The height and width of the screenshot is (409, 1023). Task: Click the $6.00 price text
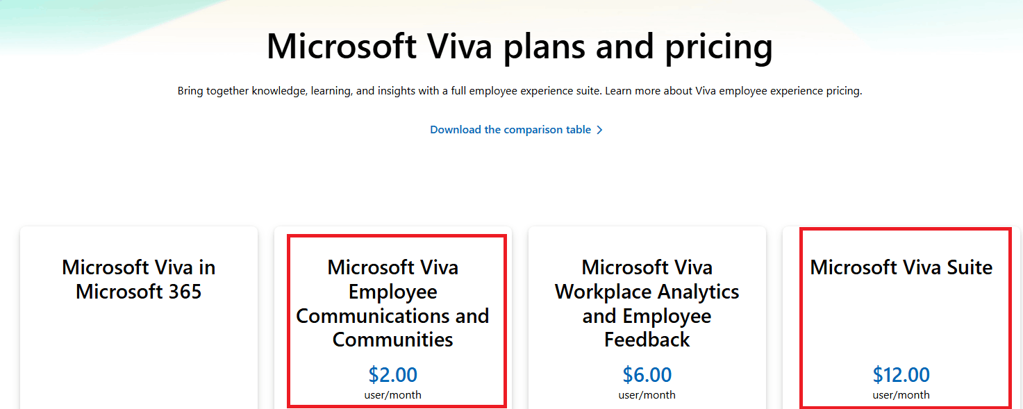[x=647, y=374]
